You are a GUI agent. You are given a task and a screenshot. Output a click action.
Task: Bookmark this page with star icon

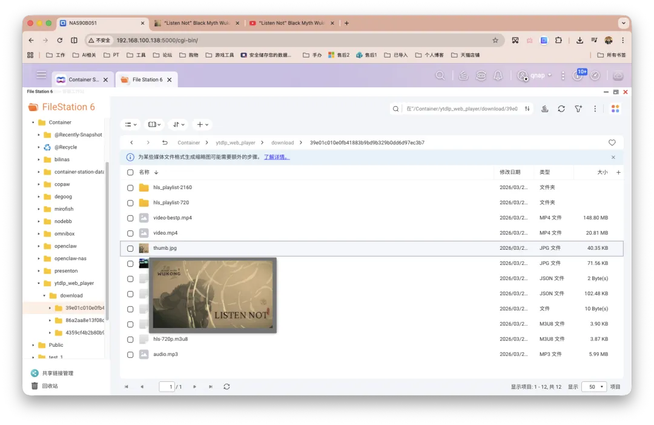[x=495, y=41]
